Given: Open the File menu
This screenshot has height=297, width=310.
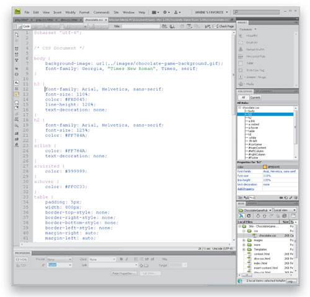Looking at the screenshot, I should [x=27, y=12].
